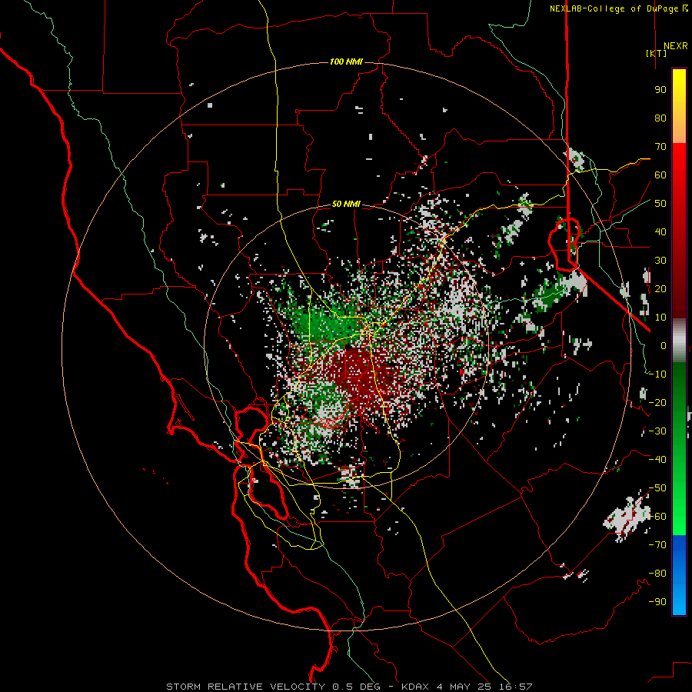This screenshot has width=692, height=692.
Task: Click the 50 NMI range ring label
Action: click(x=346, y=204)
